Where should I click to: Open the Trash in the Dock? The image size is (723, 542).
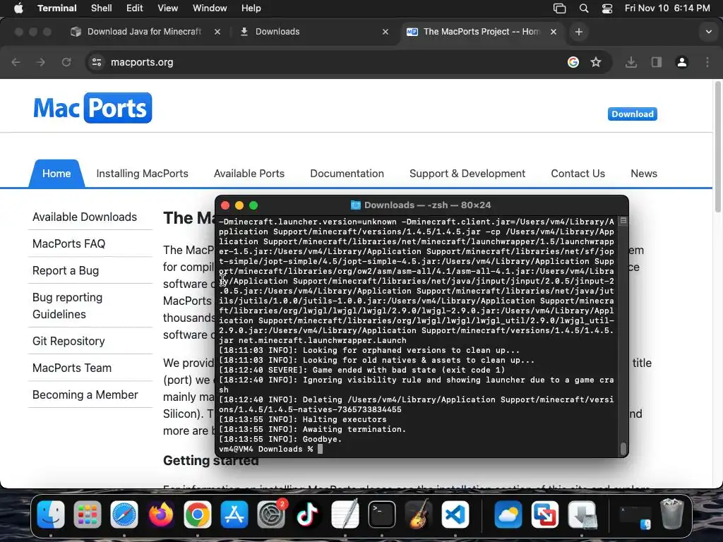[x=672, y=514]
